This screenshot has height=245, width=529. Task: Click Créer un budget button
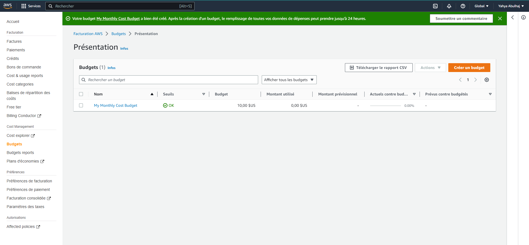469,68
